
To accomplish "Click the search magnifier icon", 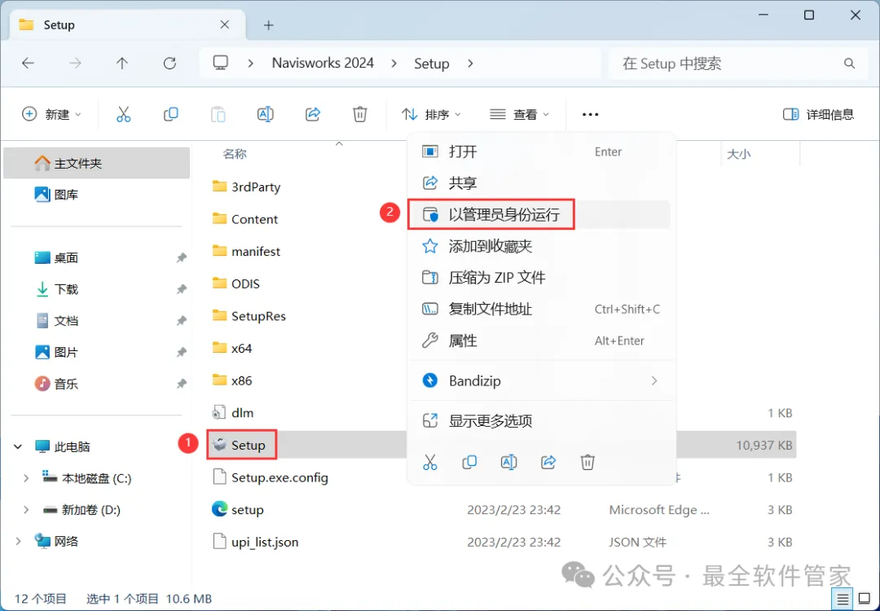I will click(849, 64).
